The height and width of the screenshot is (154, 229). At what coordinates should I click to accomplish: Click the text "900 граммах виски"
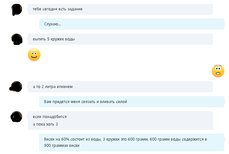[x=62, y=146]
